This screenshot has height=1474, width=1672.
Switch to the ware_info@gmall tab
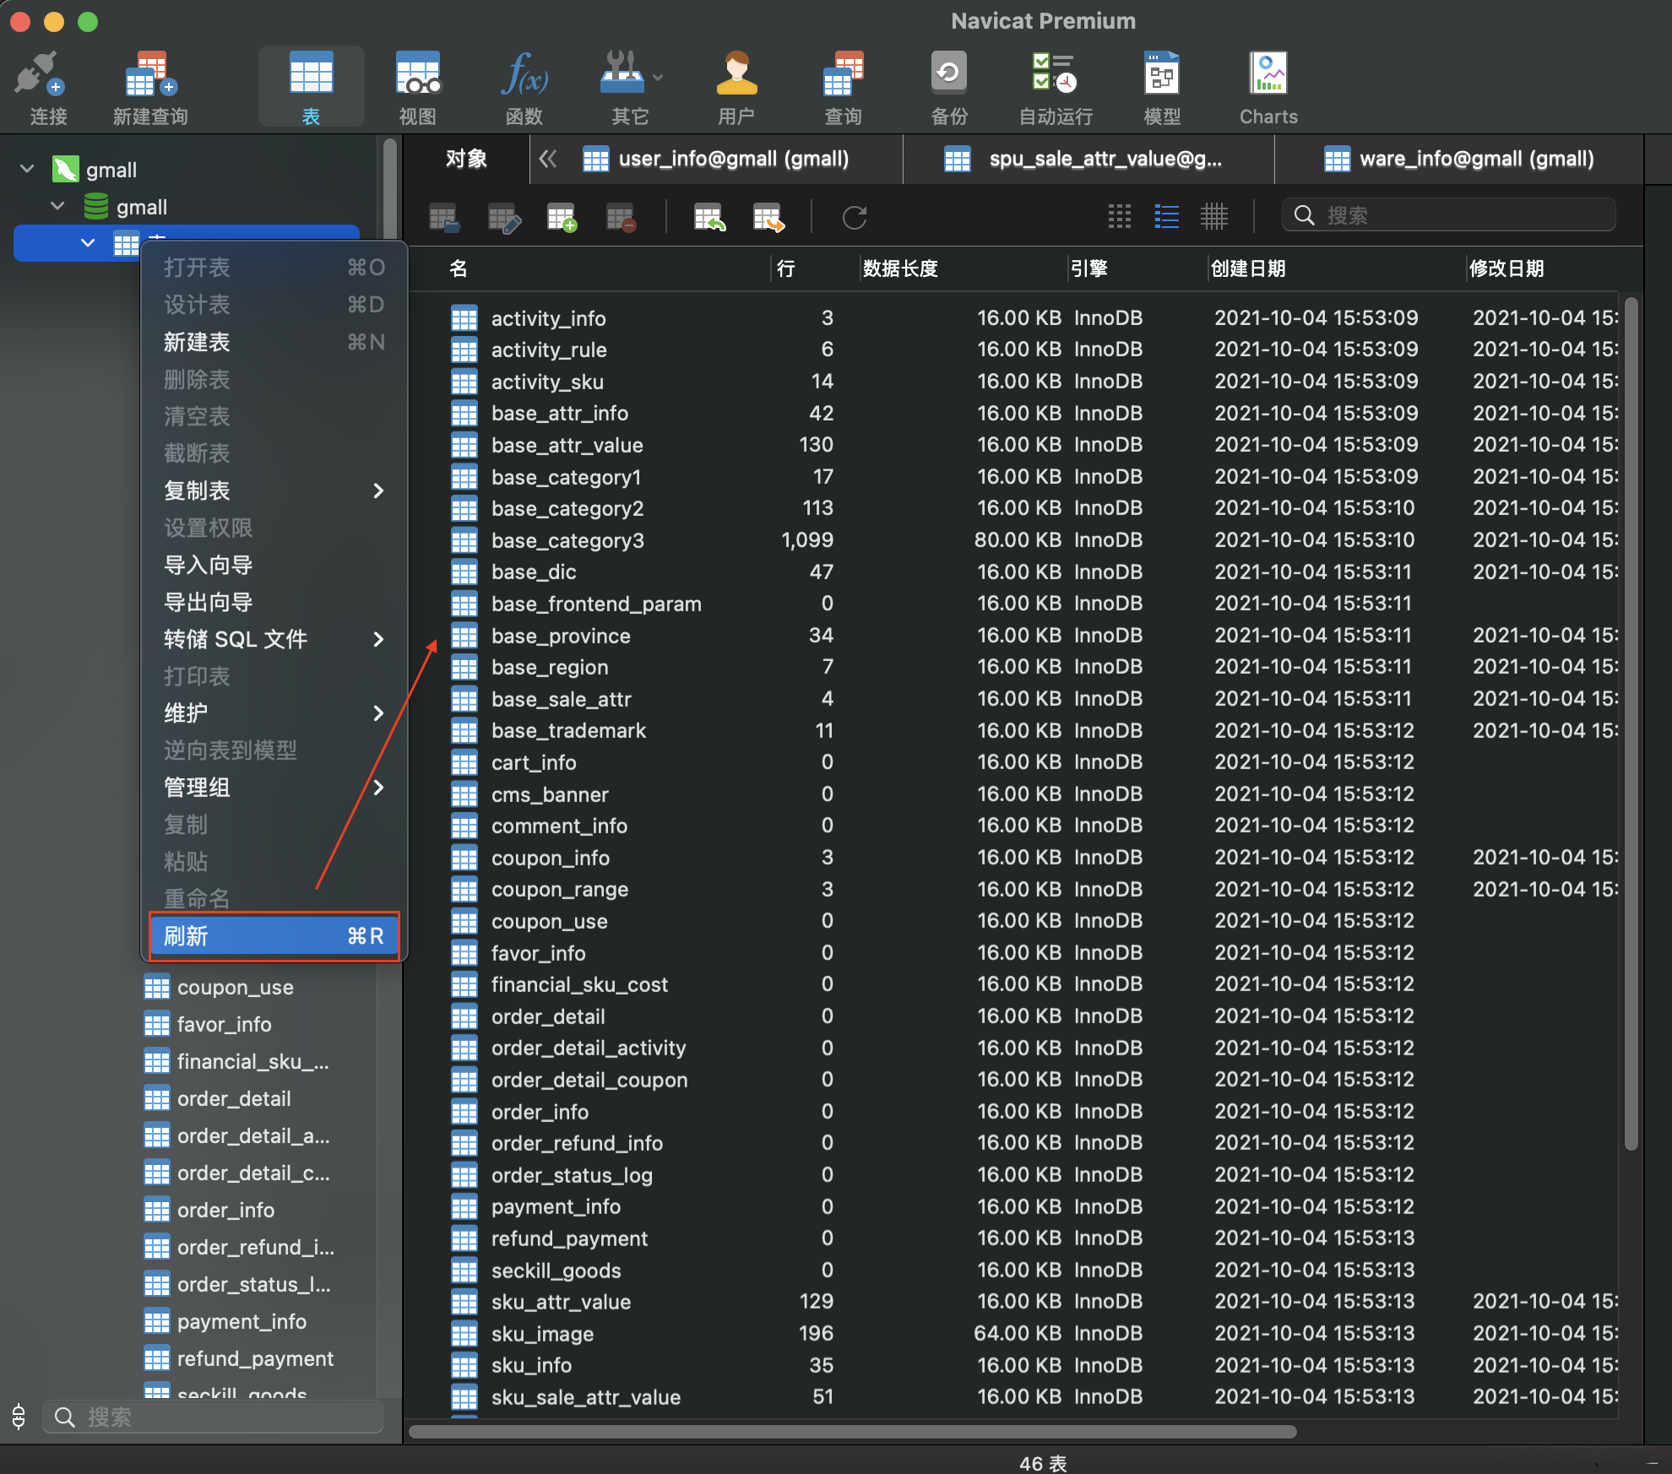coord(1460,159)
